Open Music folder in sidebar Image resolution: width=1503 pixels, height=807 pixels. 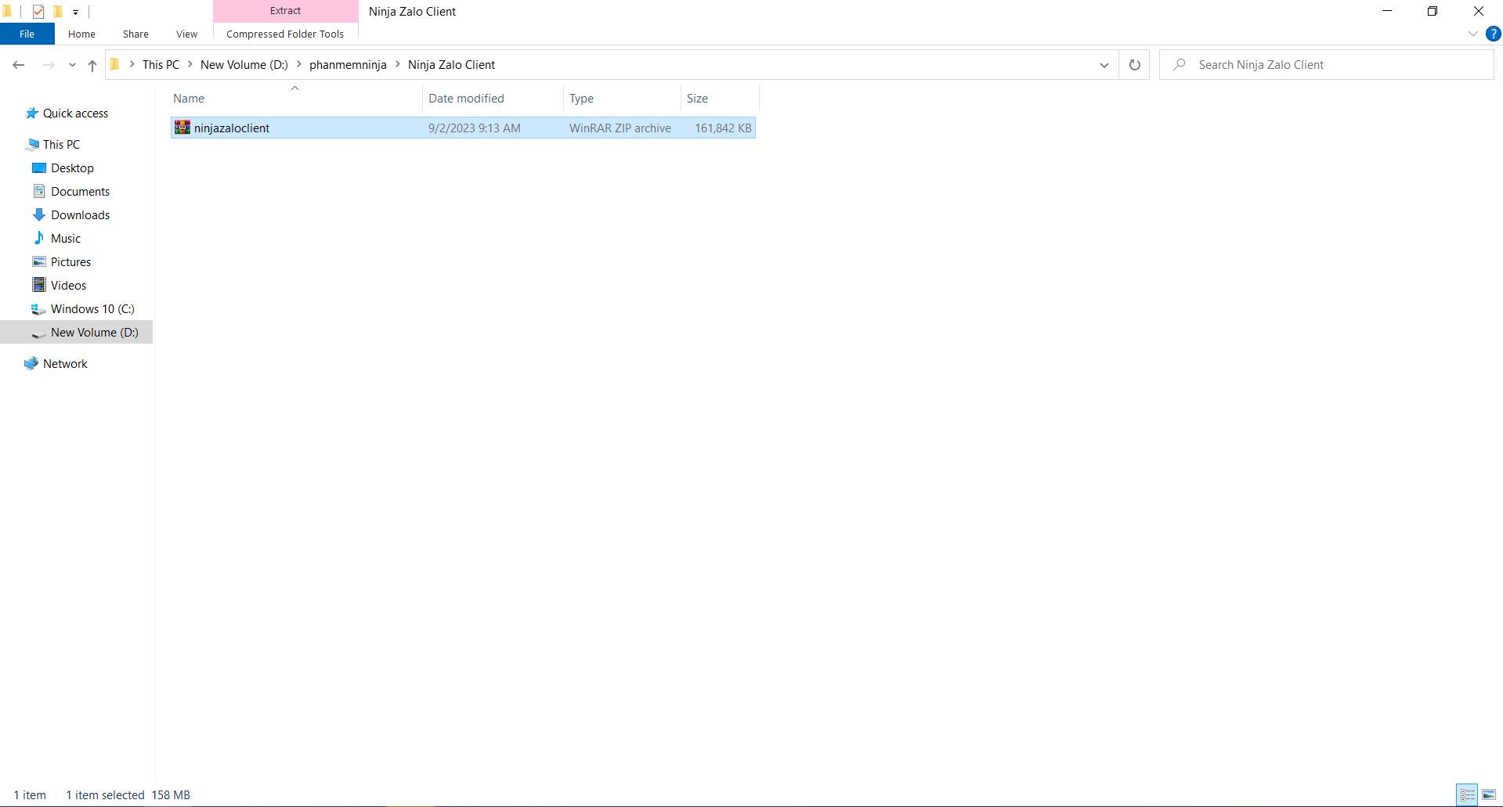pyautogui.click(x=66, y=239)
